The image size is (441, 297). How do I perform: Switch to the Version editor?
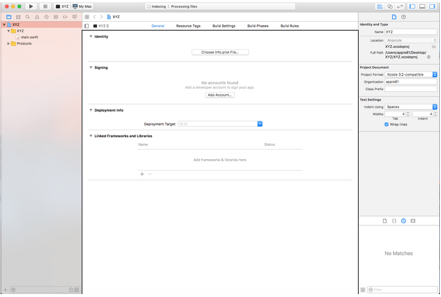pos(400,6)
